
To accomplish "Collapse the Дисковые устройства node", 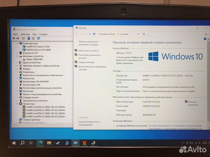I will pos(17,56).
